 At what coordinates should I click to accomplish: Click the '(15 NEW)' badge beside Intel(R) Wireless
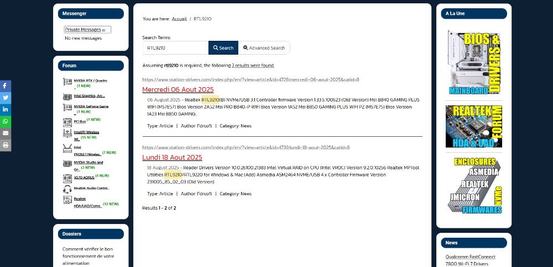coord(88,137)
